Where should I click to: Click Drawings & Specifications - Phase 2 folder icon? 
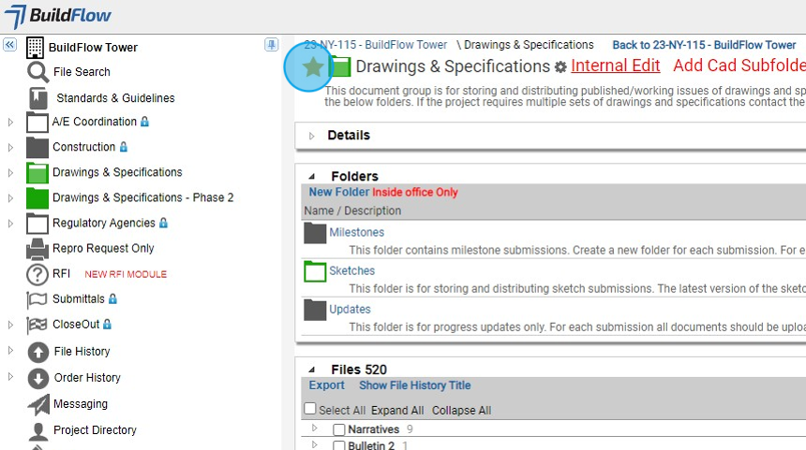click(37, 198)
